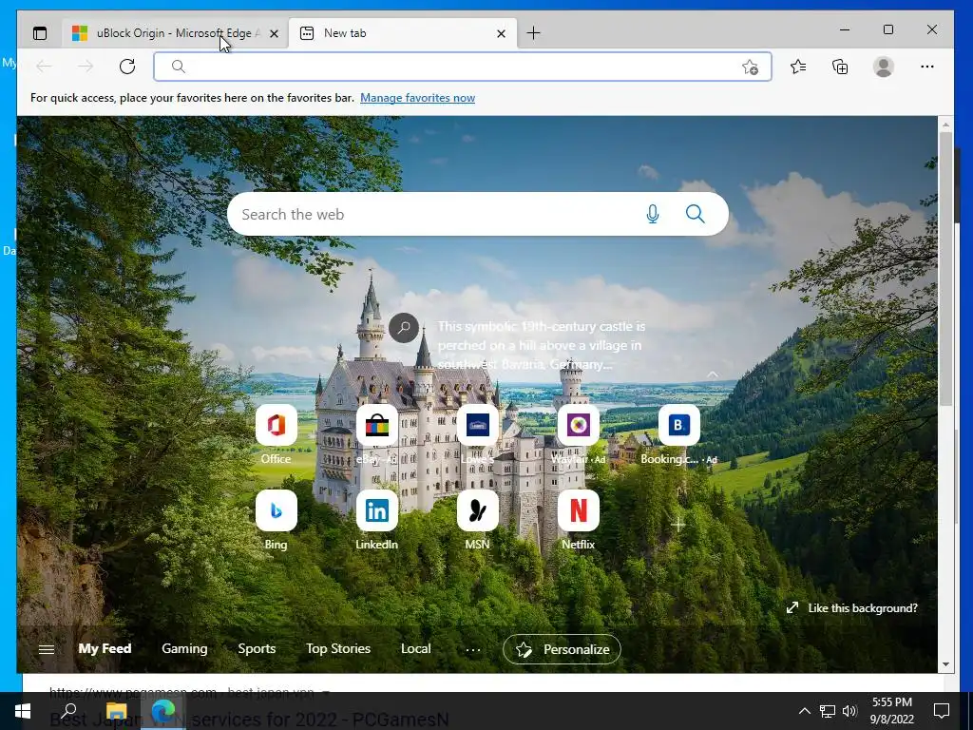
Task: Select the New tab tab
Action: coord(402,33)
